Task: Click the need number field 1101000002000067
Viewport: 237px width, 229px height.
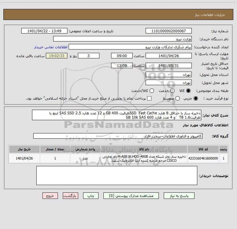Action: (x=169, y=31)
